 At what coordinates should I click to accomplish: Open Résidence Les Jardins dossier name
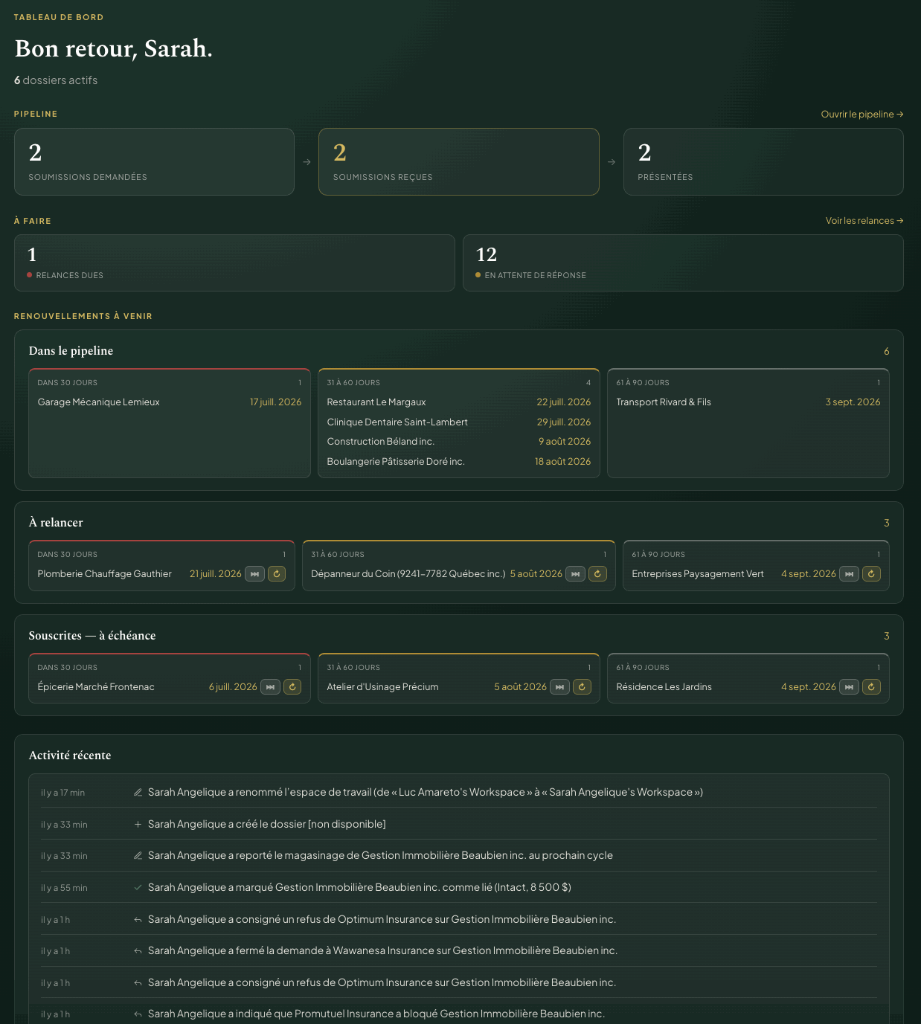pyautogui.click(x=664, y=687)
